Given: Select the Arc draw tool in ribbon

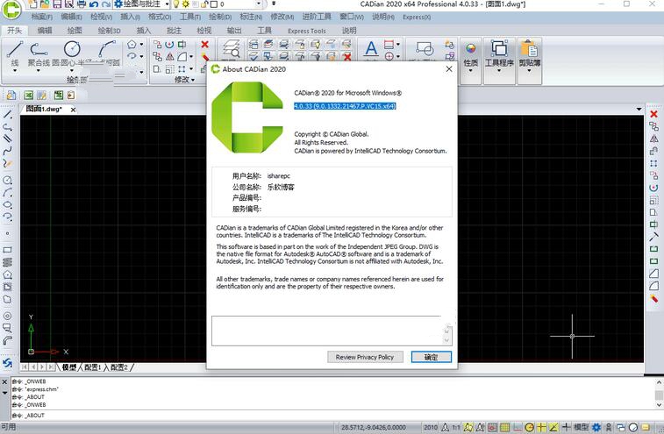Looking at the screenshot, I should pos(107,49).
